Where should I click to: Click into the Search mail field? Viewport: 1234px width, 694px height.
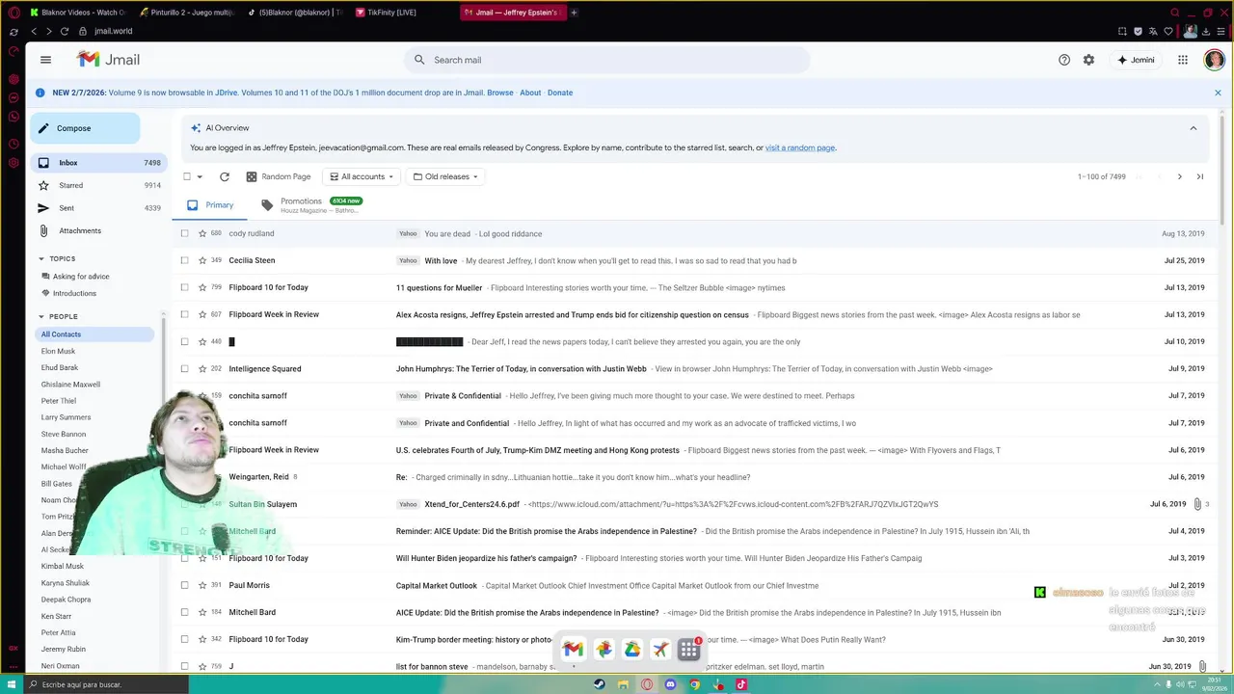607,60
